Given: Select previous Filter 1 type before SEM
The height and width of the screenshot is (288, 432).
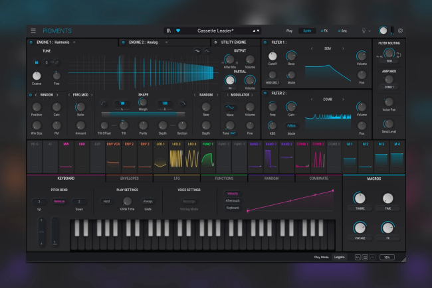Looking at the screenshot, I should click(x=312, y=48).
